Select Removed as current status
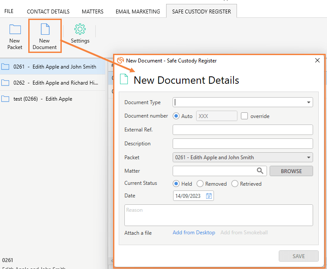327x269 pixels. [200, 184]
